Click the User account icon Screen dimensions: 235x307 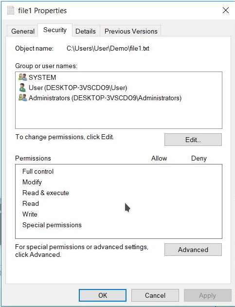click(22, 88)
